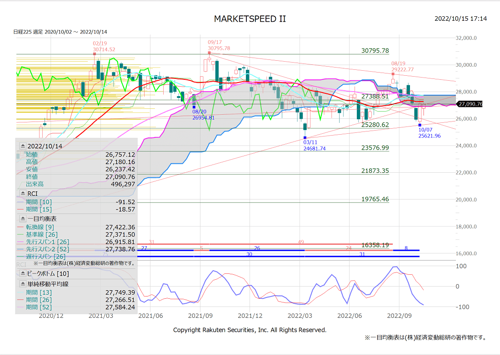Click the 基準線 [26] legend label
The height and width of the screenshot is (355, 500).
pyautogui.click(x=42, y=234)
